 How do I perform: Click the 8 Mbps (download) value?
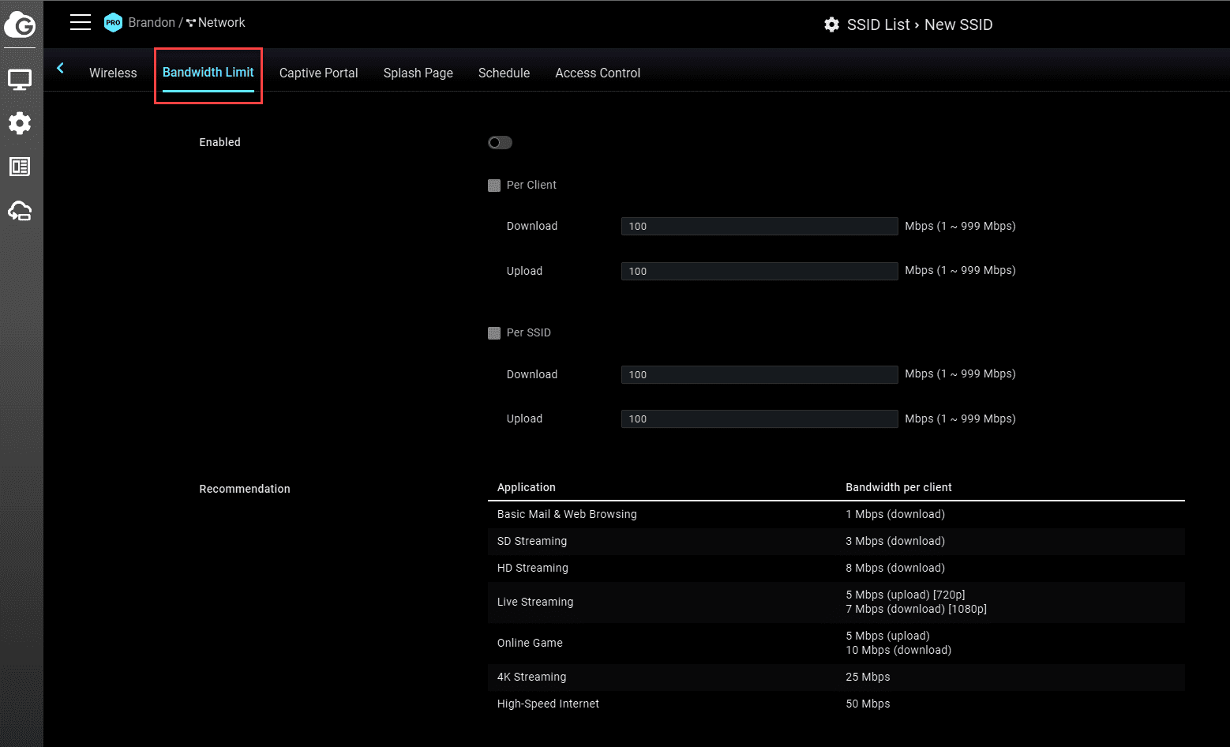tap(895, 568)
